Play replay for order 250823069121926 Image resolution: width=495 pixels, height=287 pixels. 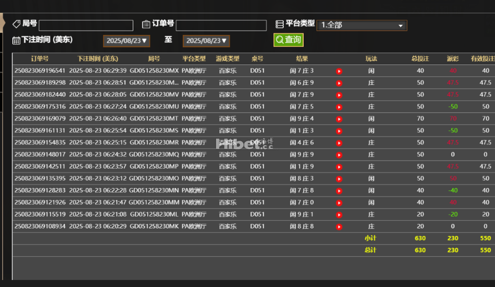(x=339, y=203)
